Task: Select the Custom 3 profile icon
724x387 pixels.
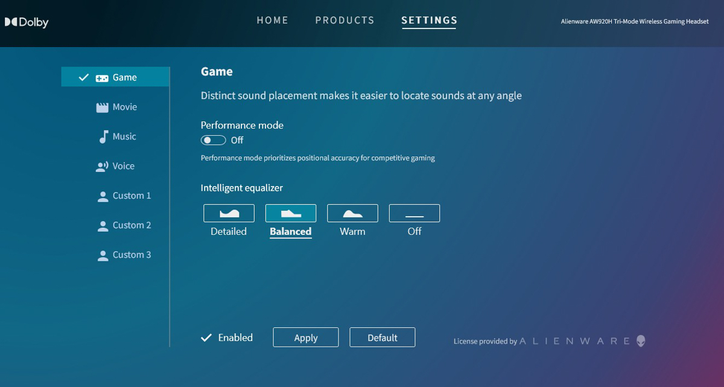Action: (x=103, y=255)
